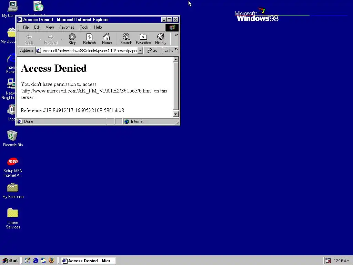This screenshot has height=265, width=353.
Task: Select the Inbox desktop icon
Action: point(11,113)
